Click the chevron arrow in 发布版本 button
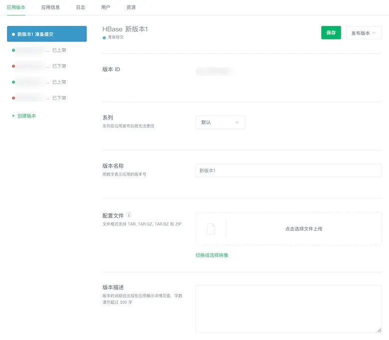The image size is (389, 340). click(374, 33)
